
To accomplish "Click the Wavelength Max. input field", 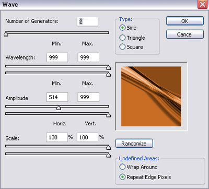I will [x=88, y=57].
